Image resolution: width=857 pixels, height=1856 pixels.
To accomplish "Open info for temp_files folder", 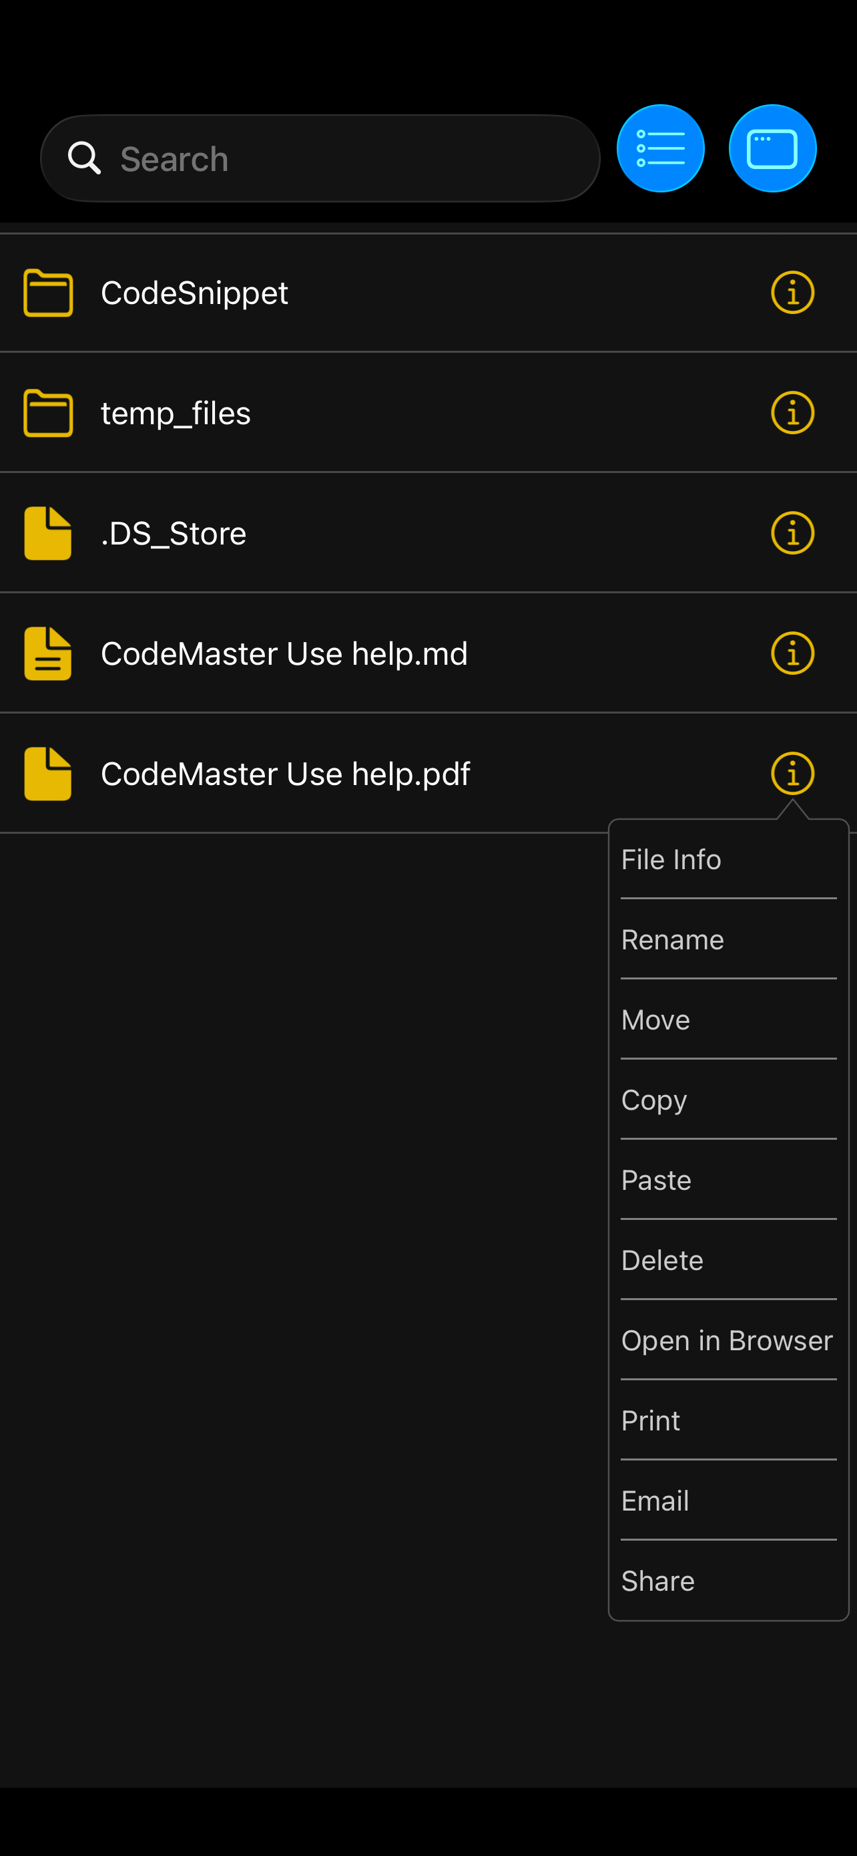I will point(792,412).
